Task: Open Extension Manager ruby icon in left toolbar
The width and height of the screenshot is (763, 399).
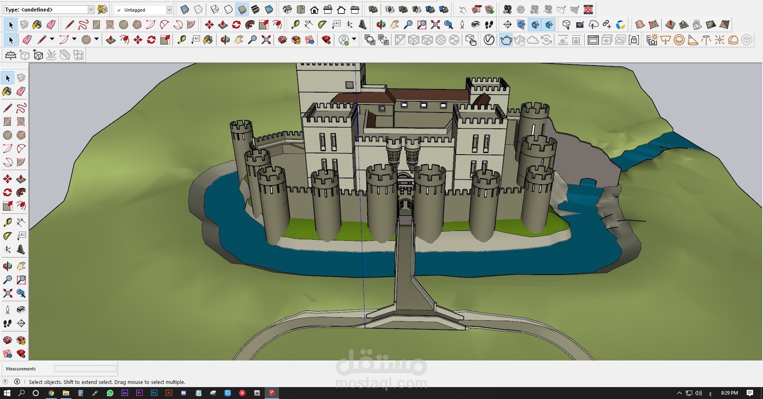Action: (x=21, y=353)
